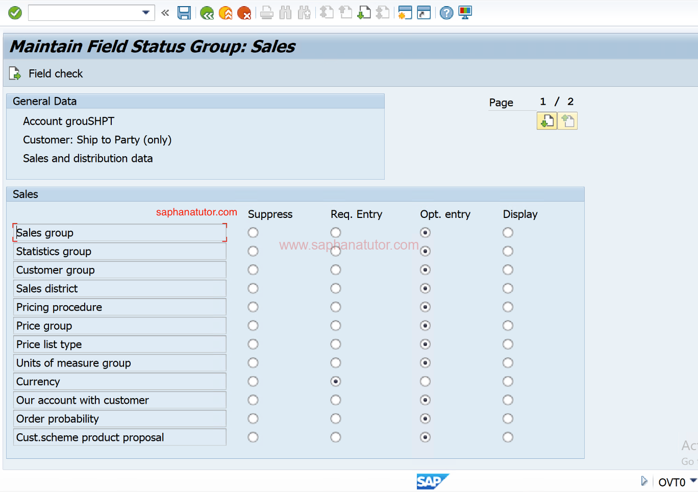Select Suppress for Sales group
This screenshot has width=698, height=492.
[x=253, y=233]
